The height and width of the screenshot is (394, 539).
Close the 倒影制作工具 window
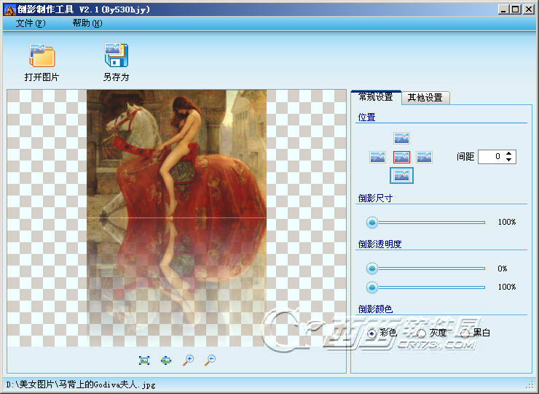coord(528,9)
